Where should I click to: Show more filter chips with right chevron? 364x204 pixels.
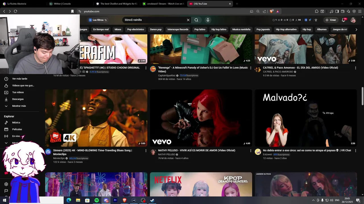(356, 29)
